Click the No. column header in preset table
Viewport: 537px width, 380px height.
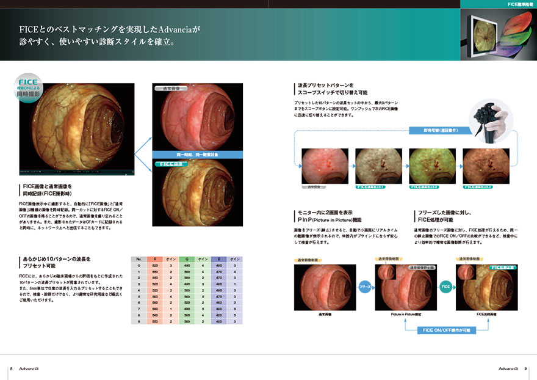click(x=139, y=258)
